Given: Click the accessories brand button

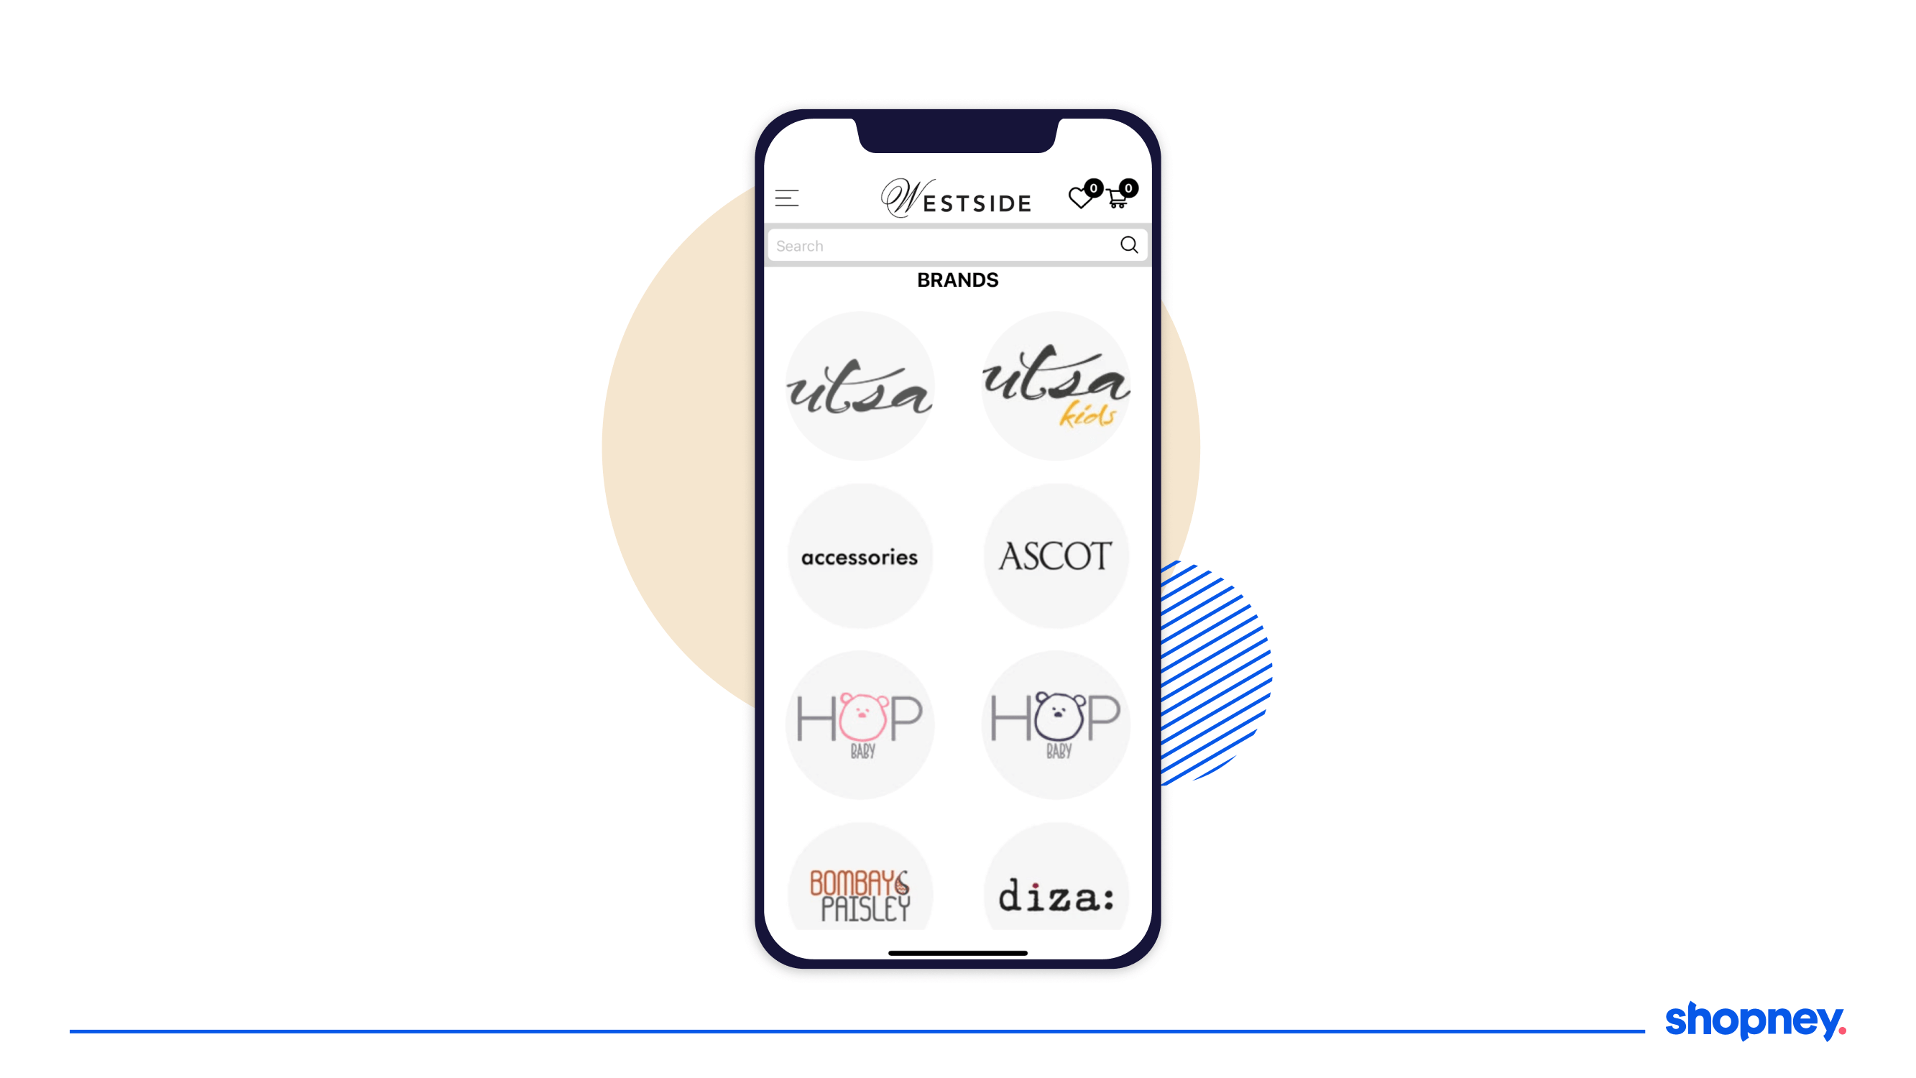Looking at the screenshot, I should pos(860,554).
